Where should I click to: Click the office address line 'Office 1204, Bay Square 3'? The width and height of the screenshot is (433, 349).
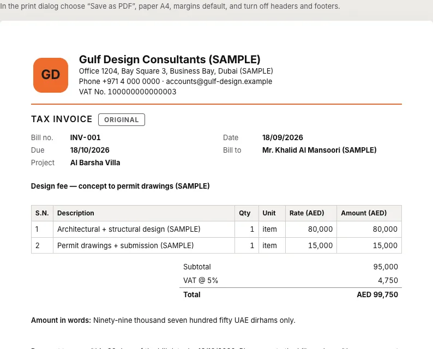point(176,71)
